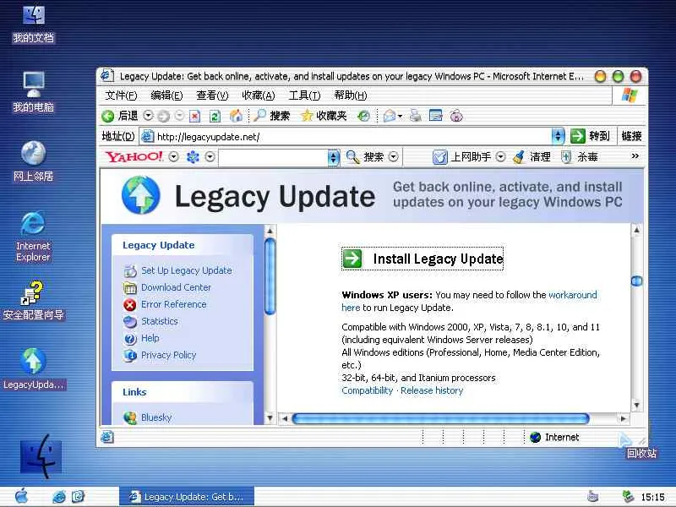Click main page vertical scrollbar thumb

pos(636,281)
